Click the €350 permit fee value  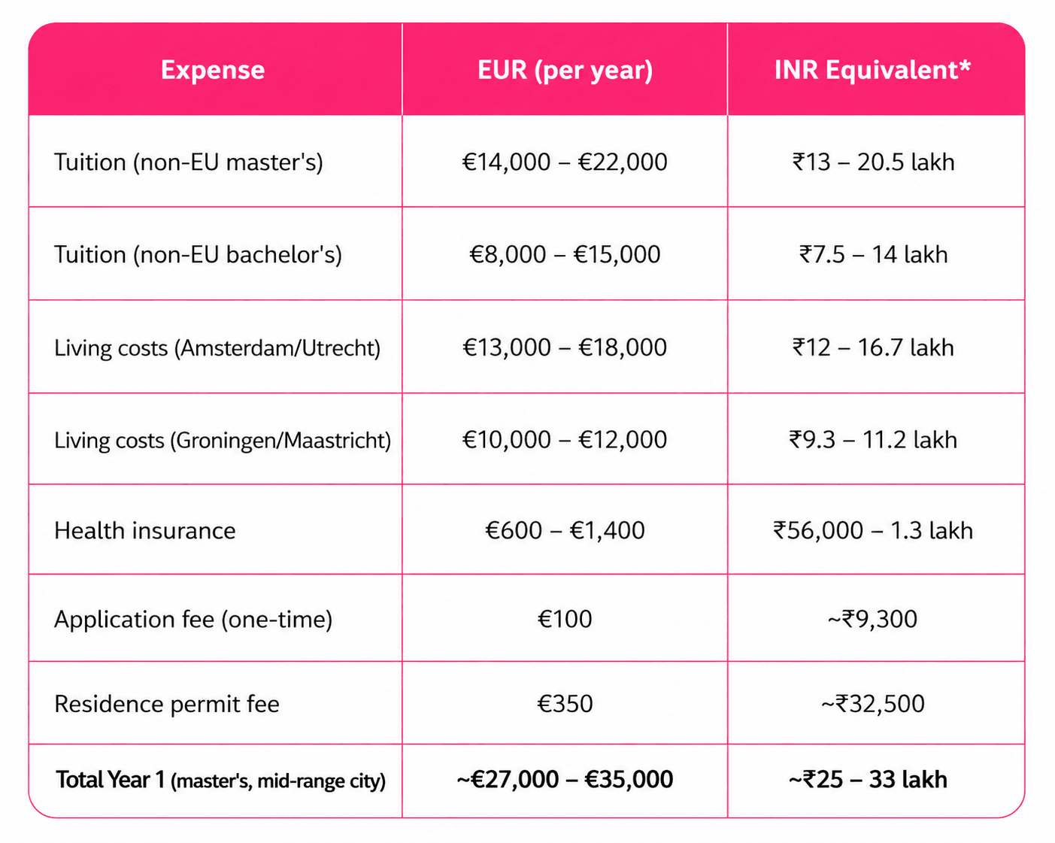click(x=565, y=704)
